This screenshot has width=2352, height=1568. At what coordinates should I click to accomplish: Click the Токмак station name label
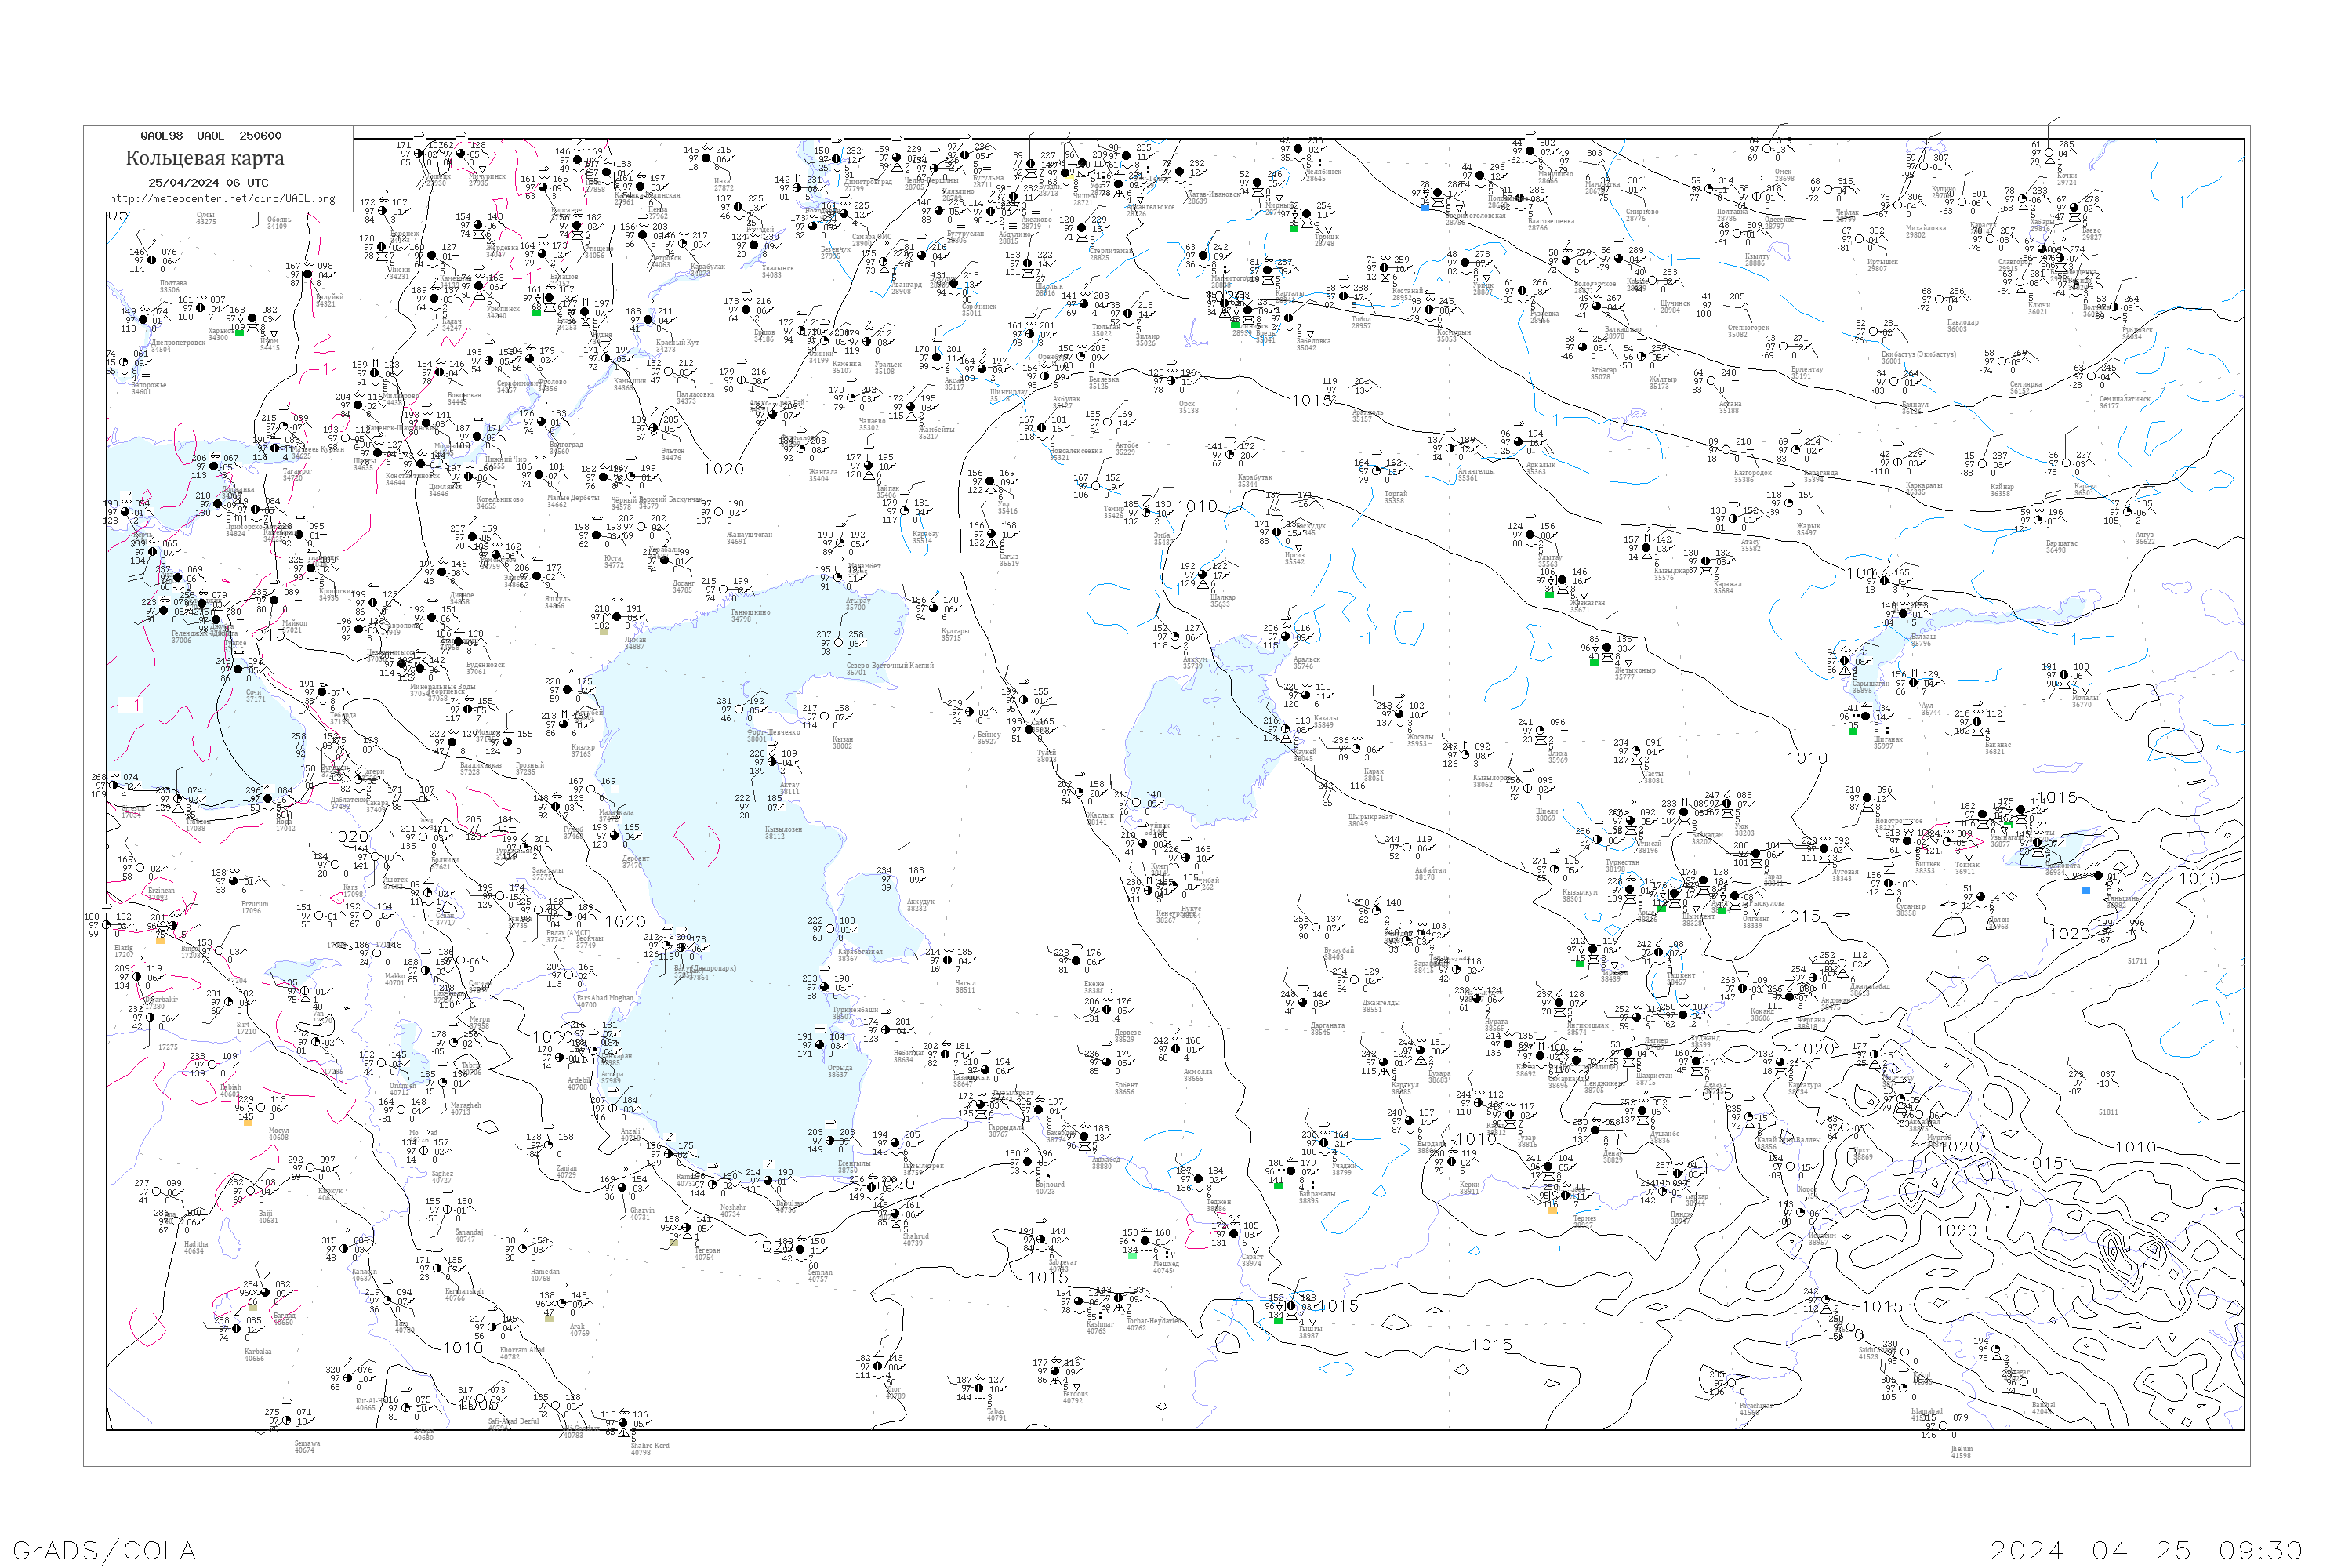(1968, 865)
